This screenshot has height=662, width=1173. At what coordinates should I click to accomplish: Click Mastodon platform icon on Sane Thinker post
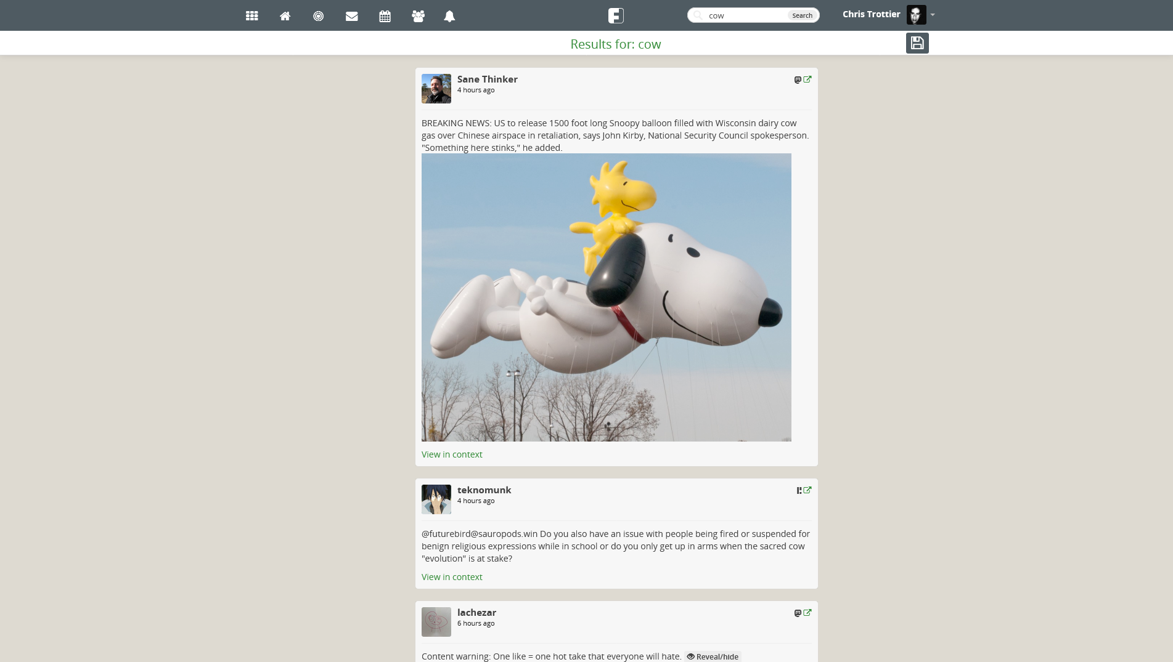tap(798, 79)
